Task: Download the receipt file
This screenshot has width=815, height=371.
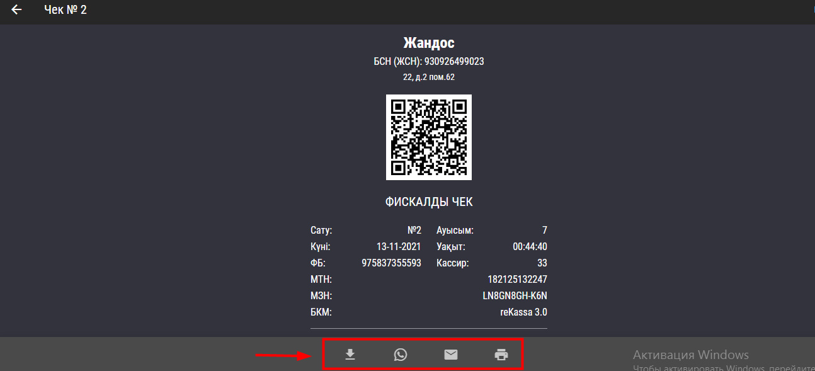Action: pos(350,355)
